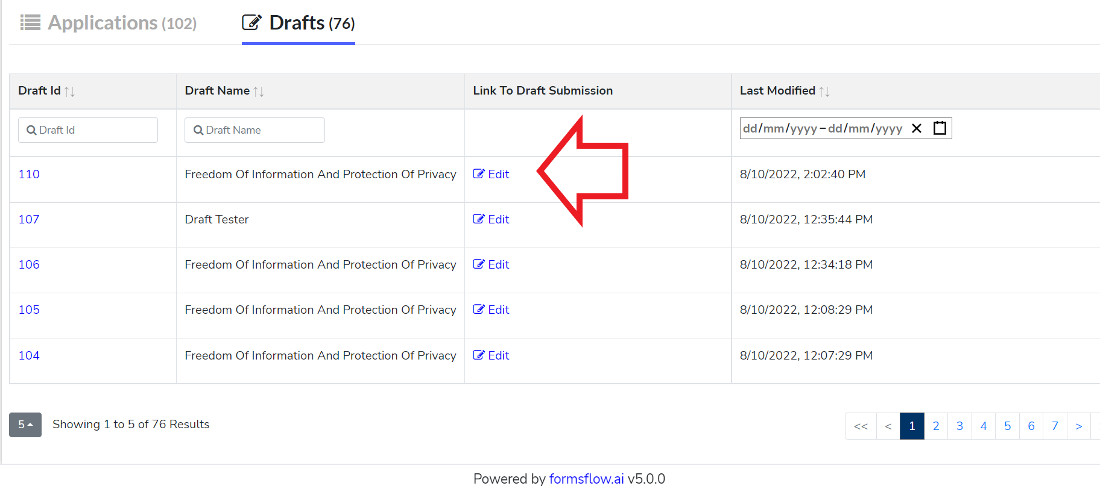
Task: Jump to first page double arrow
Action: (861, 426)
